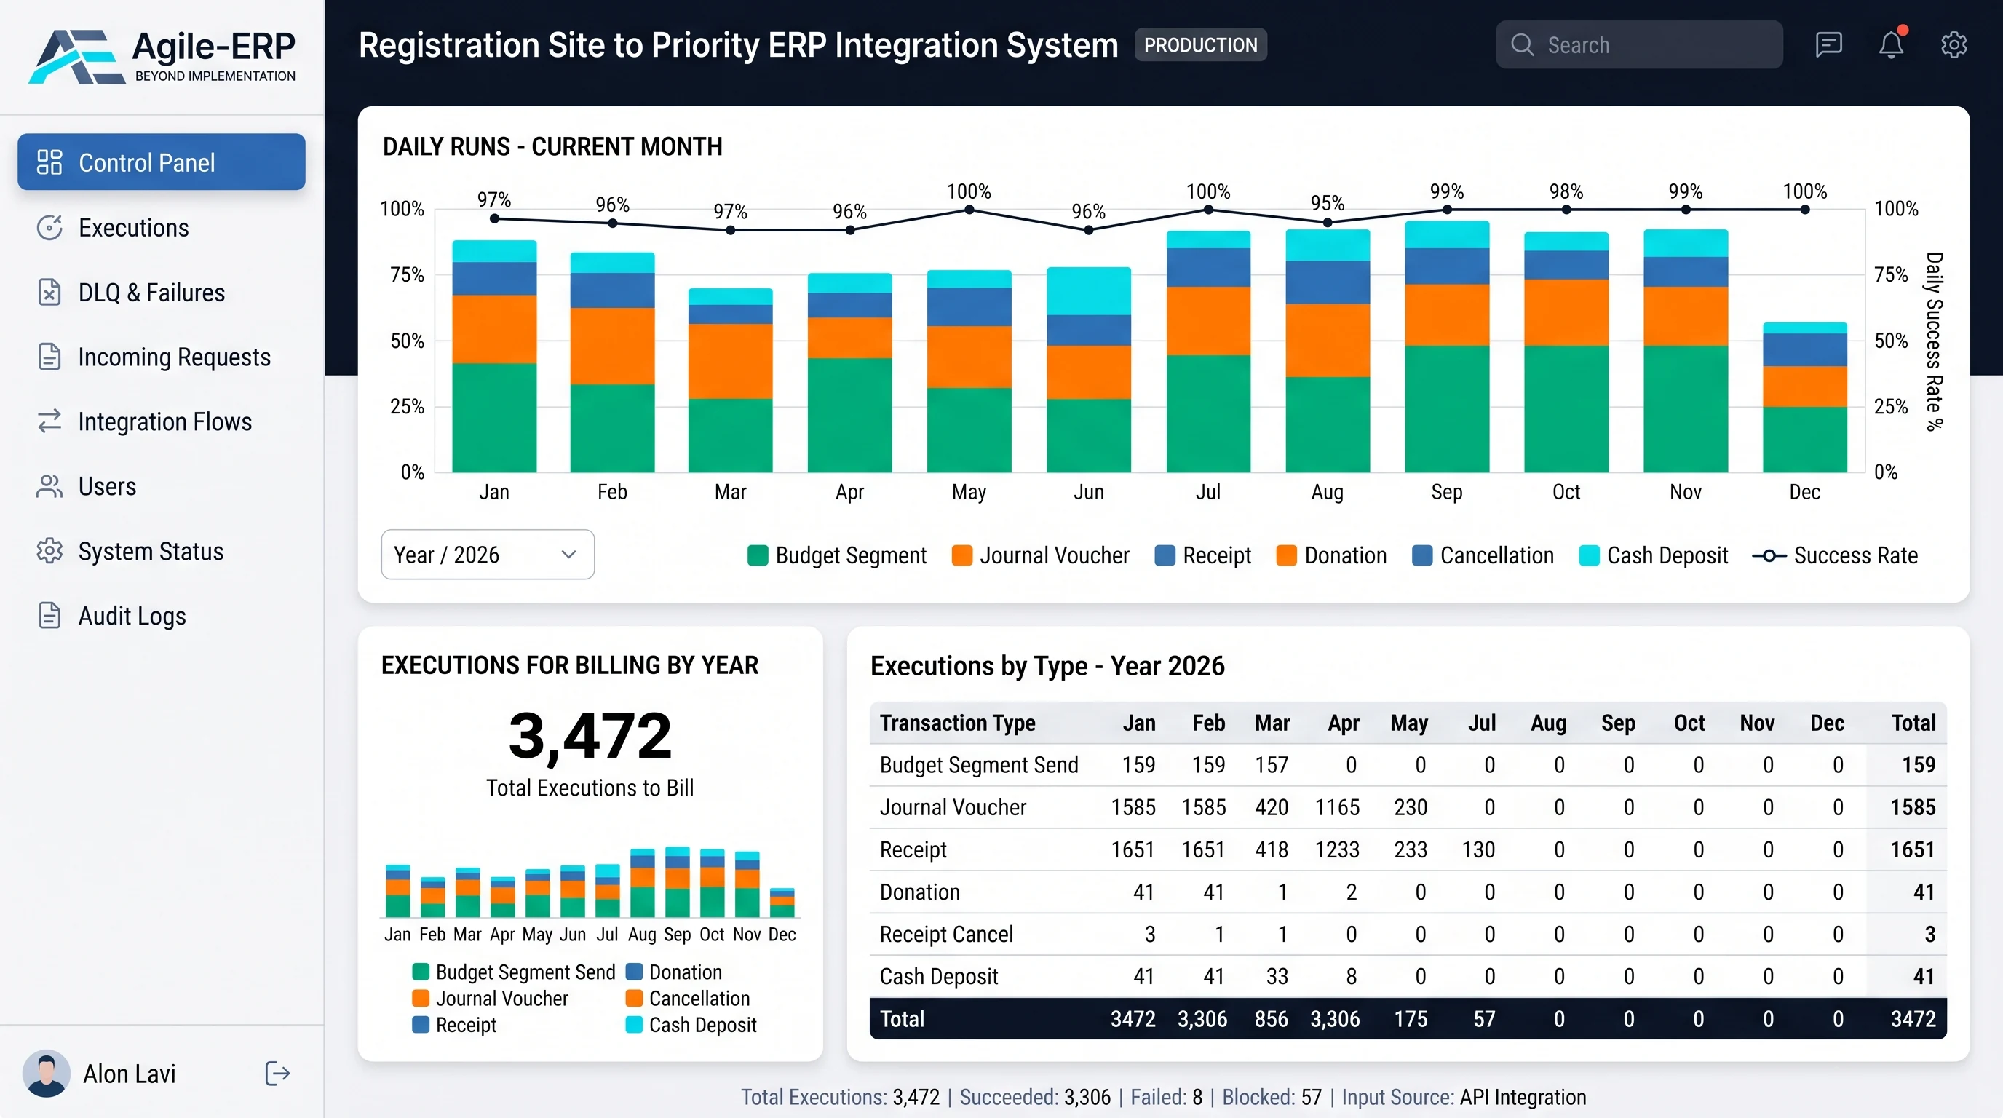This screenshot has width=2003, height=1118.
Task: Toggle Success Rate line legend
Action: (x=1834, y=555)
